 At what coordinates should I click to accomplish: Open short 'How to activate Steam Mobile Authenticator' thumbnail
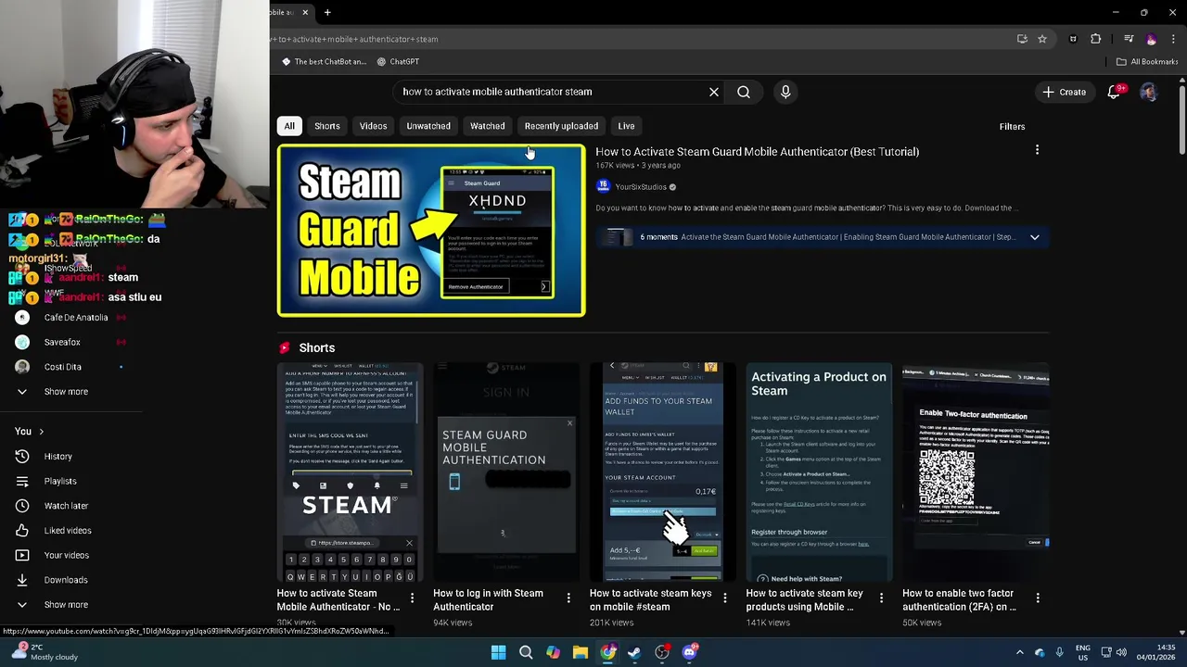tap(350, 472)
